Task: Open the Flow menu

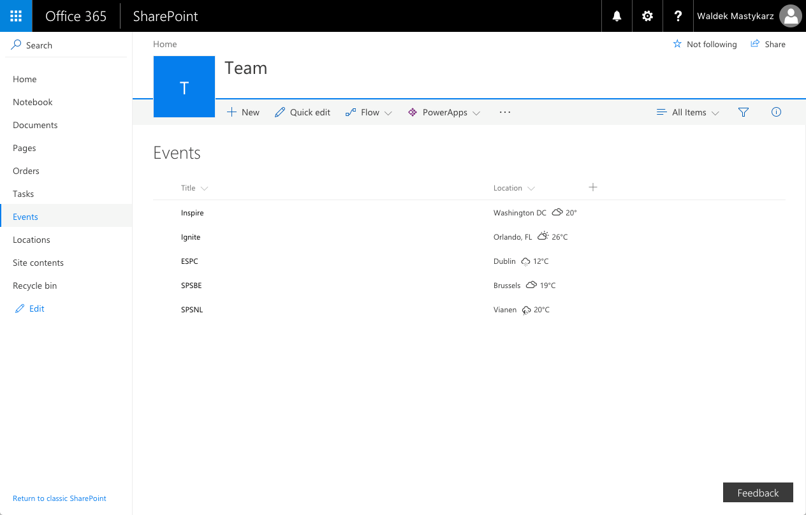Action: [369, 112]
